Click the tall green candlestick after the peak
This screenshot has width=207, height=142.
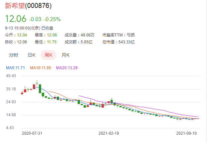click(x=40, y=89)
